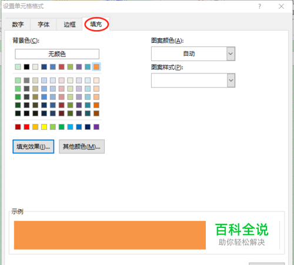The height and width of the screenshot is (265, 294).
Task: Open 其他颜色 more colors dialog
Action: [x=82, y=146]
